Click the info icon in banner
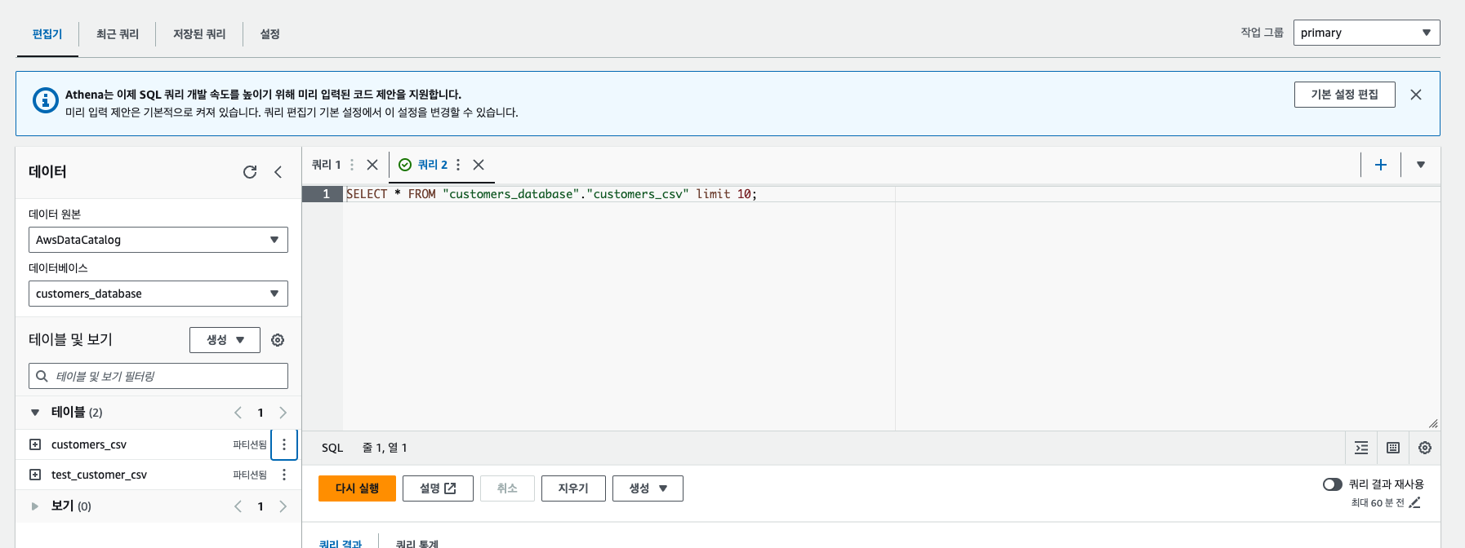The width and height of the screenshot is (1465, 548). [46, 100]
